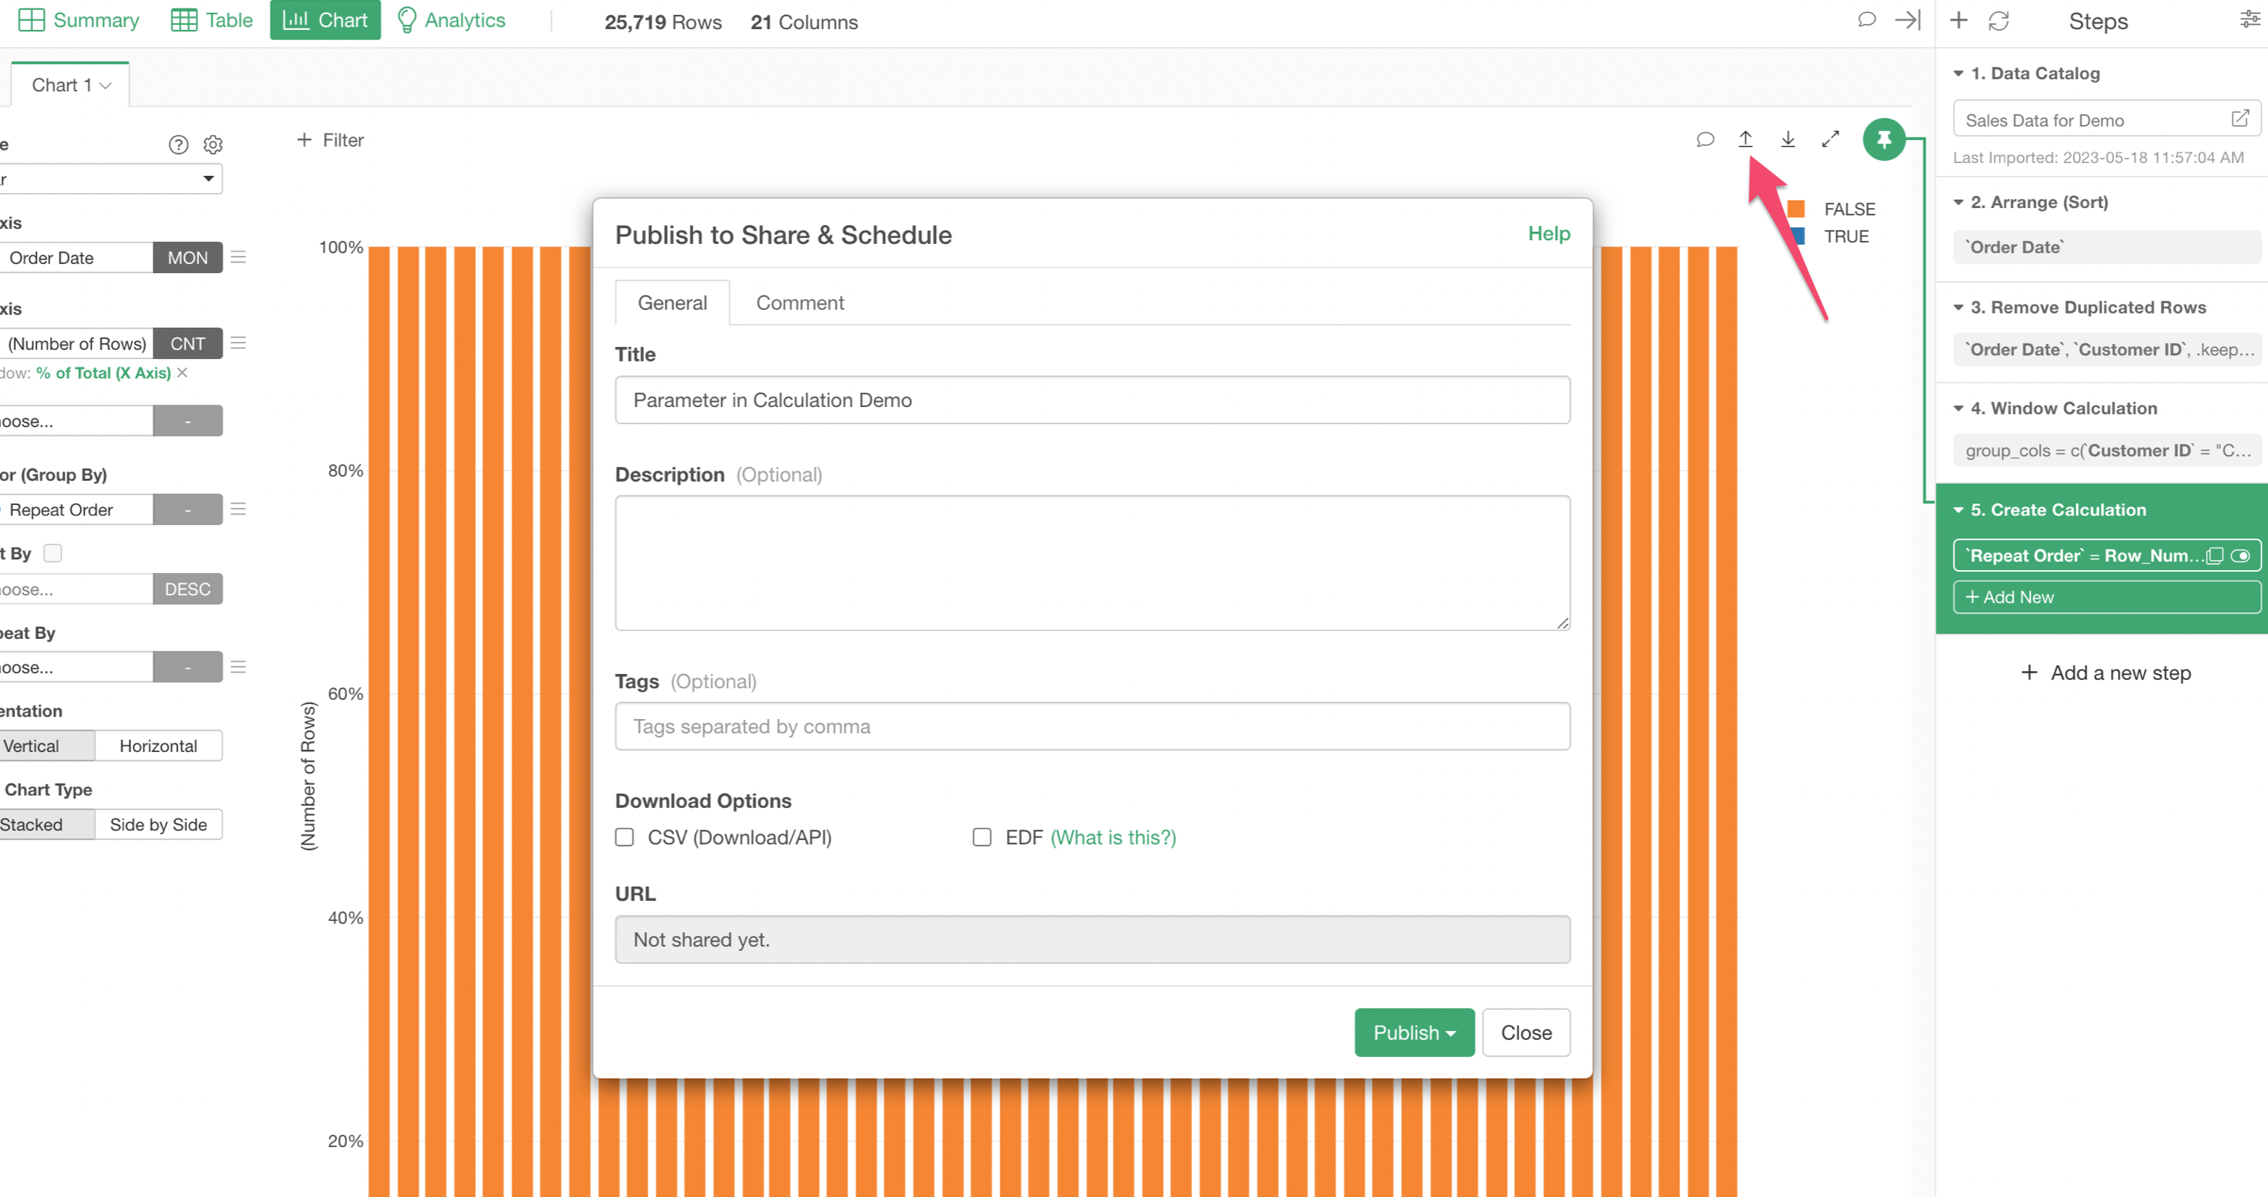
Task: Click the Tags input field
Action: (x=1092, y=726)
